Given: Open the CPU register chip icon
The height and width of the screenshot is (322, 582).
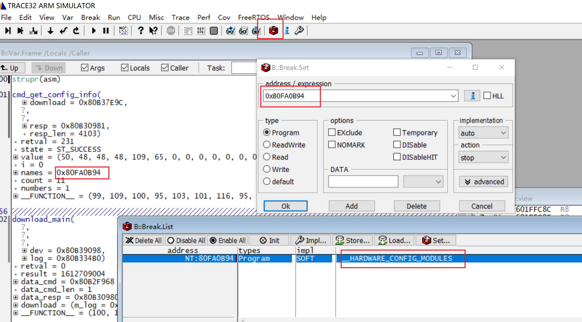Looking at the screenshot, I should point(214,31).
